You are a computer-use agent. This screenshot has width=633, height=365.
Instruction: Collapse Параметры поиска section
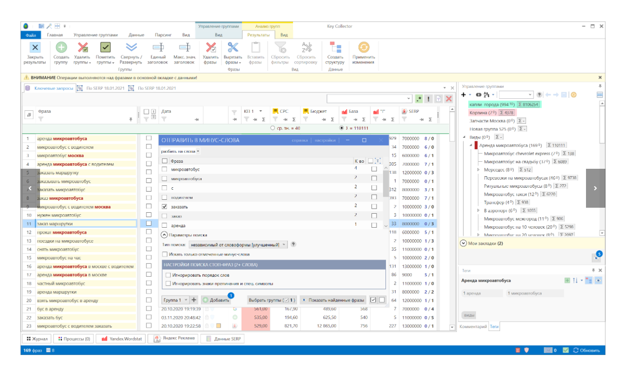pyautogui.click(x=164, y=235)
